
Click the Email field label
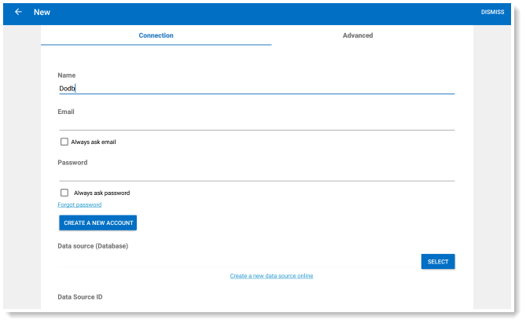pyautogui.click(x=66, y=112)
